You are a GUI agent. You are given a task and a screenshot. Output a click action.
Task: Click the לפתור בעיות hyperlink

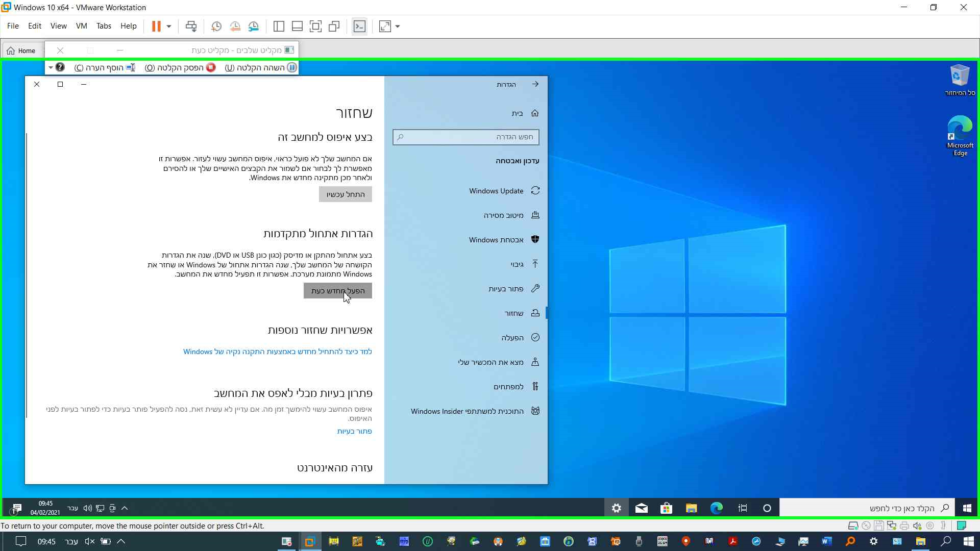(354, 431)
